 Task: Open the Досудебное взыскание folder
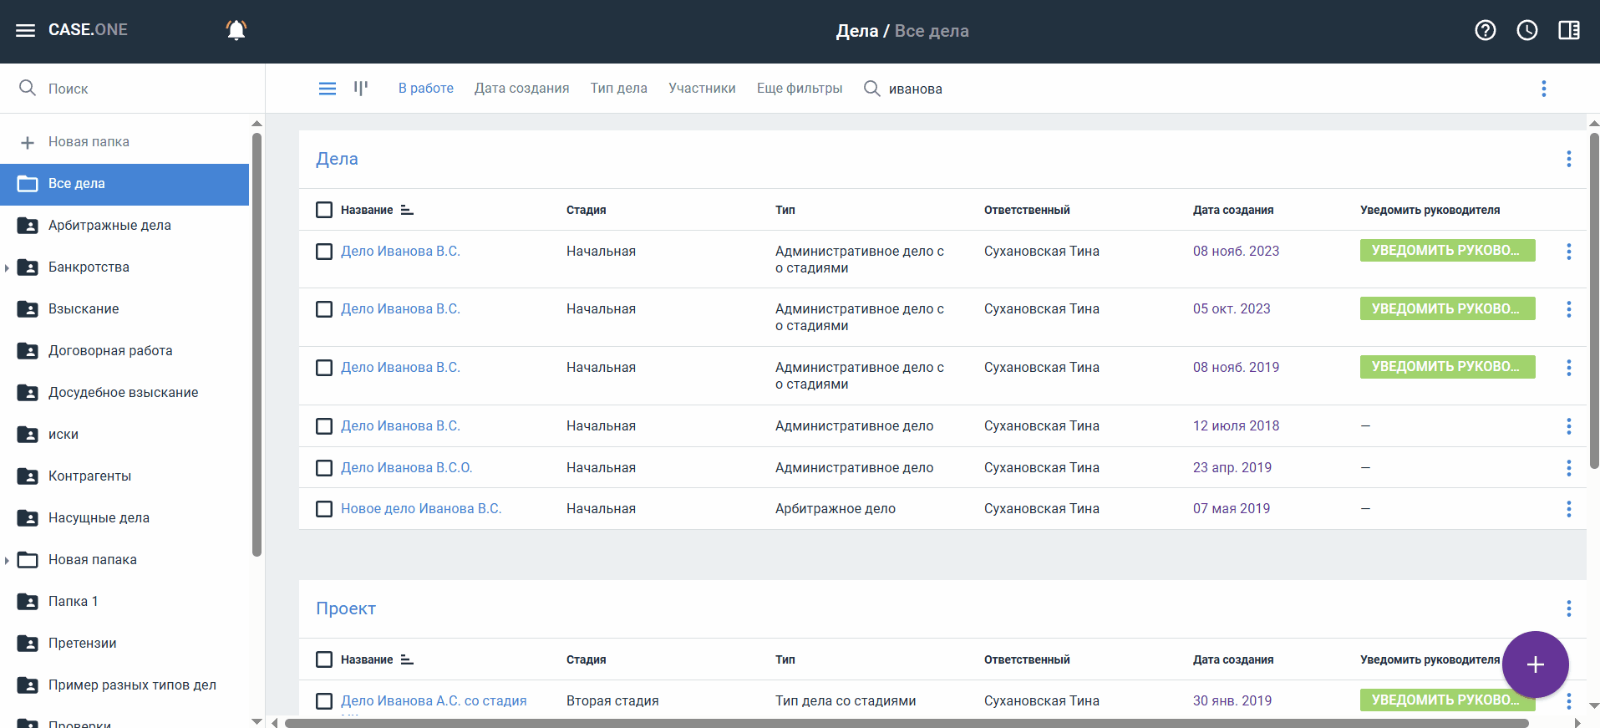point(124,393)
